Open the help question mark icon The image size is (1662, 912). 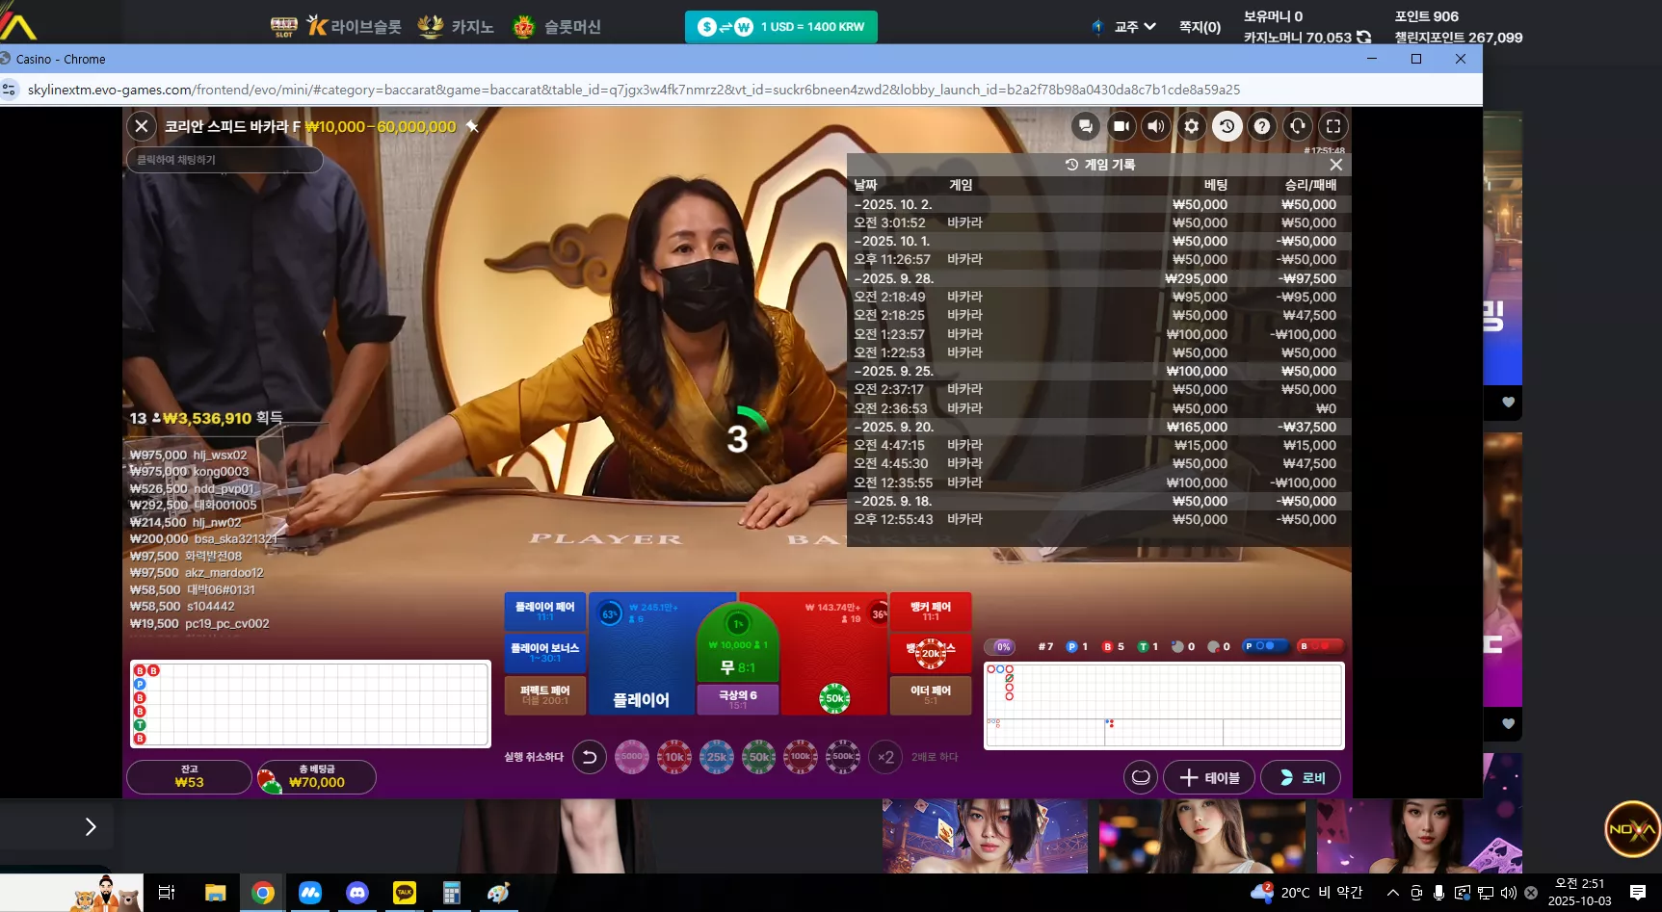[x=1262, y=126]
